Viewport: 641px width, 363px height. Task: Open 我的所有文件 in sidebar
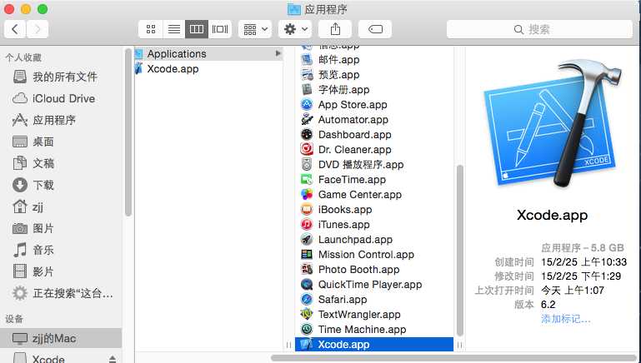pos(62,77)
